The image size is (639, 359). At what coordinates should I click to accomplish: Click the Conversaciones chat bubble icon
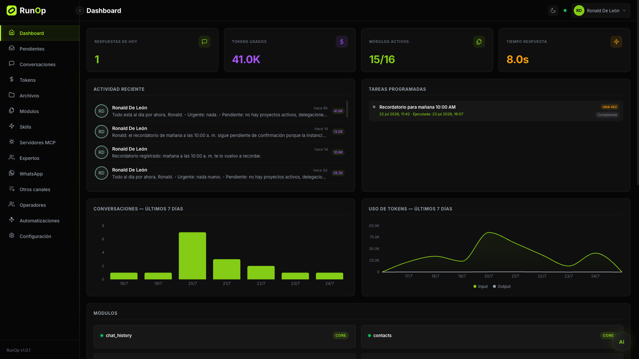[x=12, y=64]
